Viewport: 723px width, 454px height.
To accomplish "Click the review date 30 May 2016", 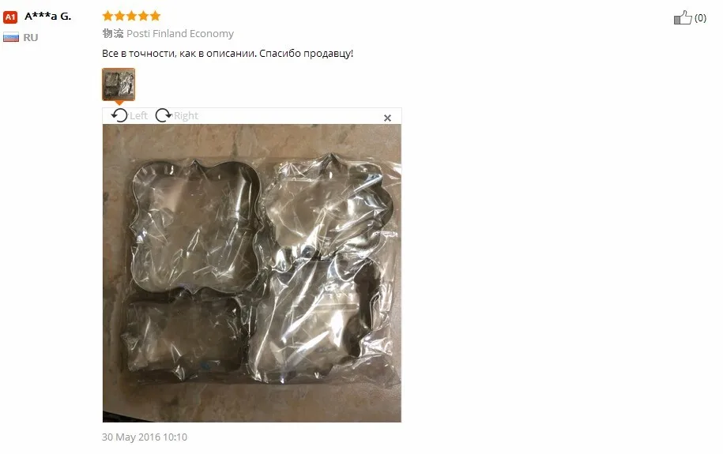I will point(145,437).
